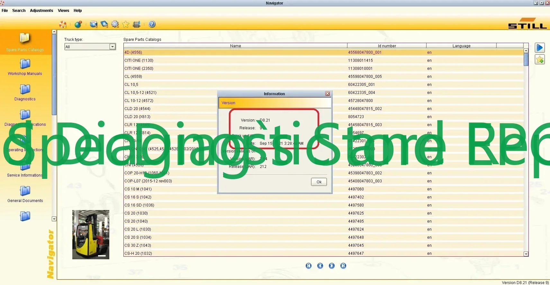
Task: Click id number 11308011415
Action: [x=360, y=60]
